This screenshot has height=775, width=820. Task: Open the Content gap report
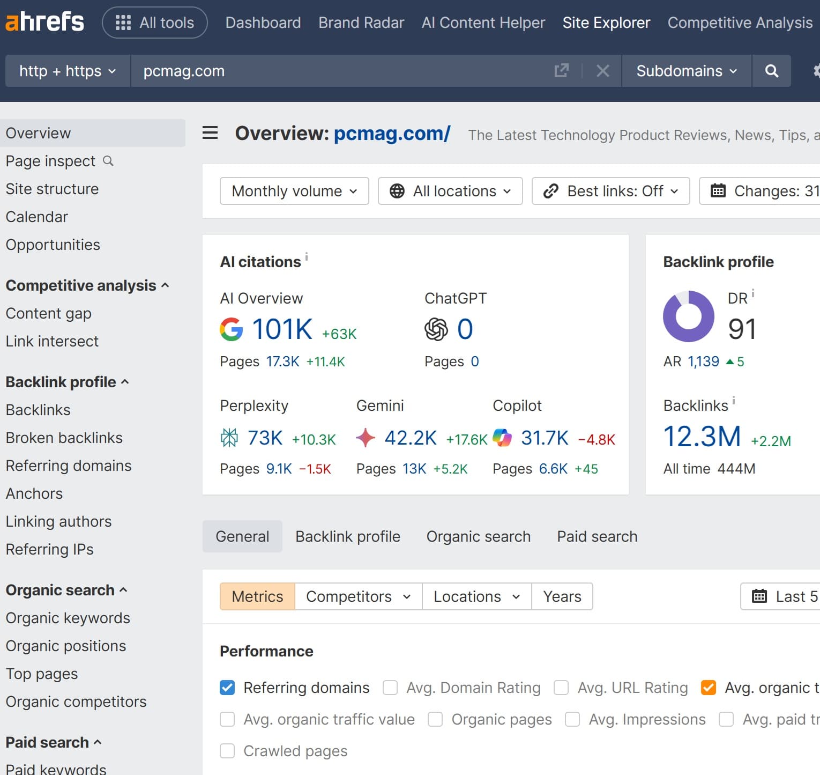tap(48, 313)
